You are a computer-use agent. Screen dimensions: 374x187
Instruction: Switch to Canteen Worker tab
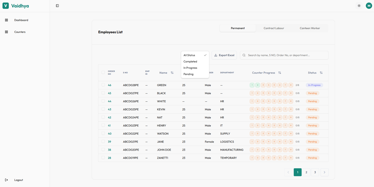[x=310, y=28]
